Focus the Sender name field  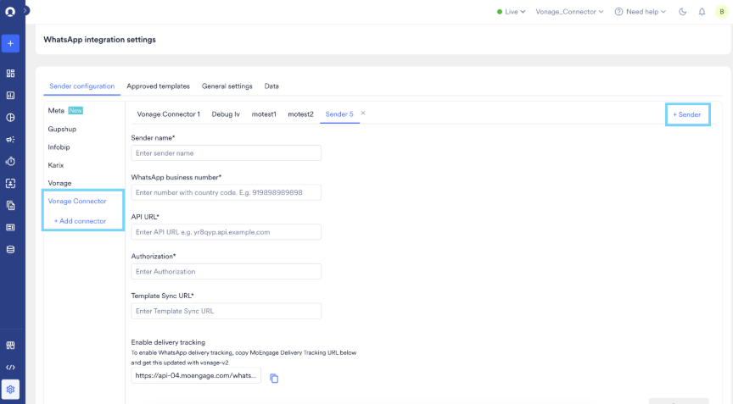[227, 153]
